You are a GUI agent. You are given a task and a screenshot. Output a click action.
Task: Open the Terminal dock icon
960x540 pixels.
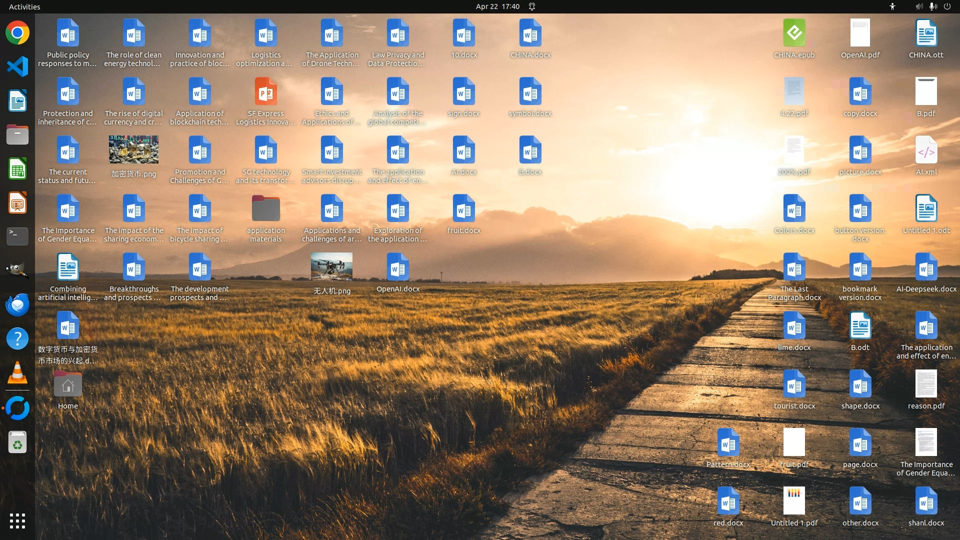pyautogui.click(x=17, y=236)
